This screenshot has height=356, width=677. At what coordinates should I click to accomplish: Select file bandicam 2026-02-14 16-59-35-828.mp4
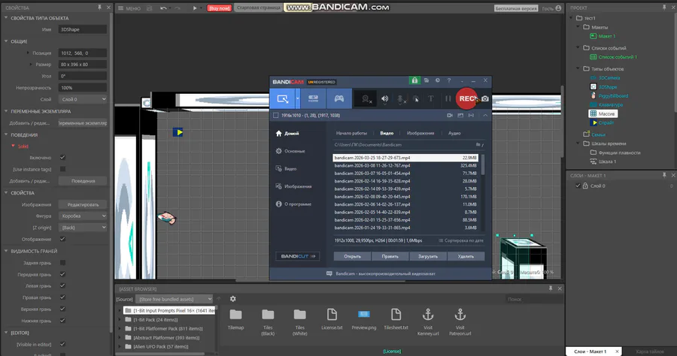(405, 181)
